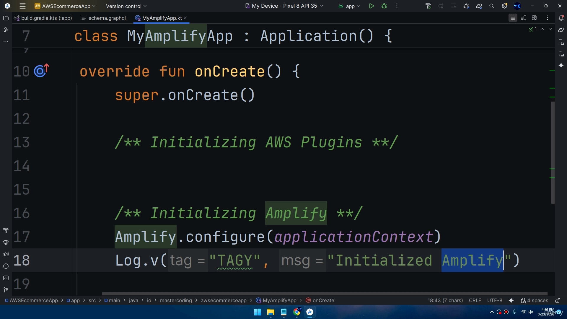Click the 4 spaces indent setting
This screenshot has width=567, height=319.
click(x=535, y=300)
